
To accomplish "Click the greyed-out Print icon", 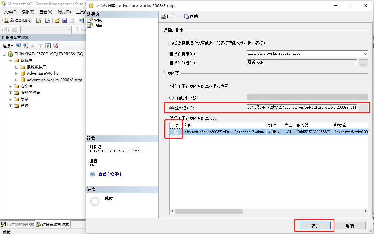I will point(72,20).
